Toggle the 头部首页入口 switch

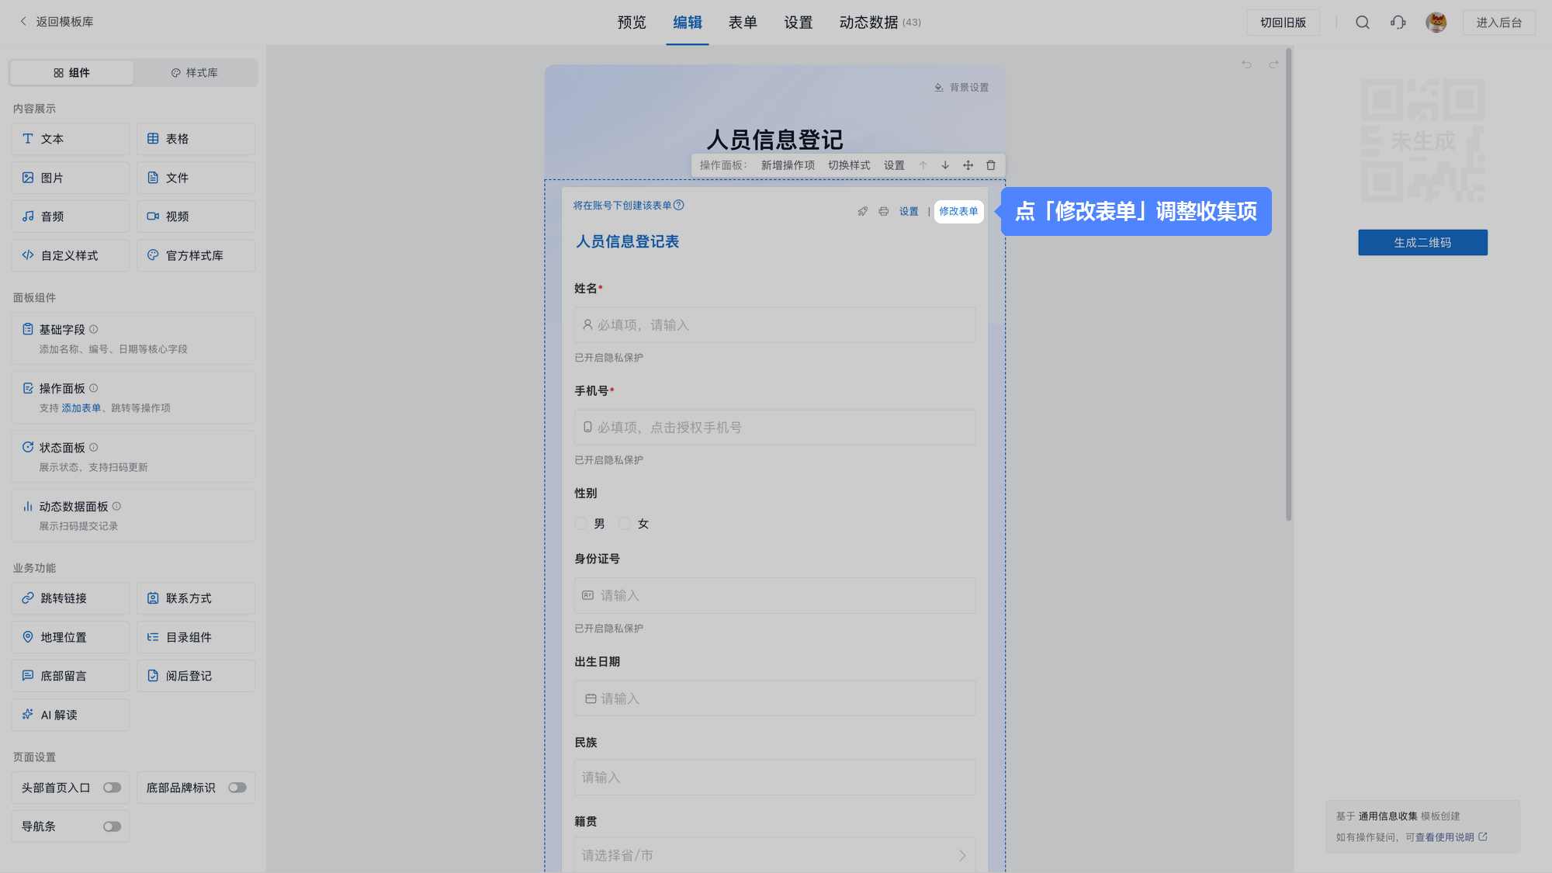click(113, 788)
